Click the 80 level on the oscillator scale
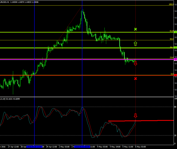This screenshot has height=149, width=177. 175,107
